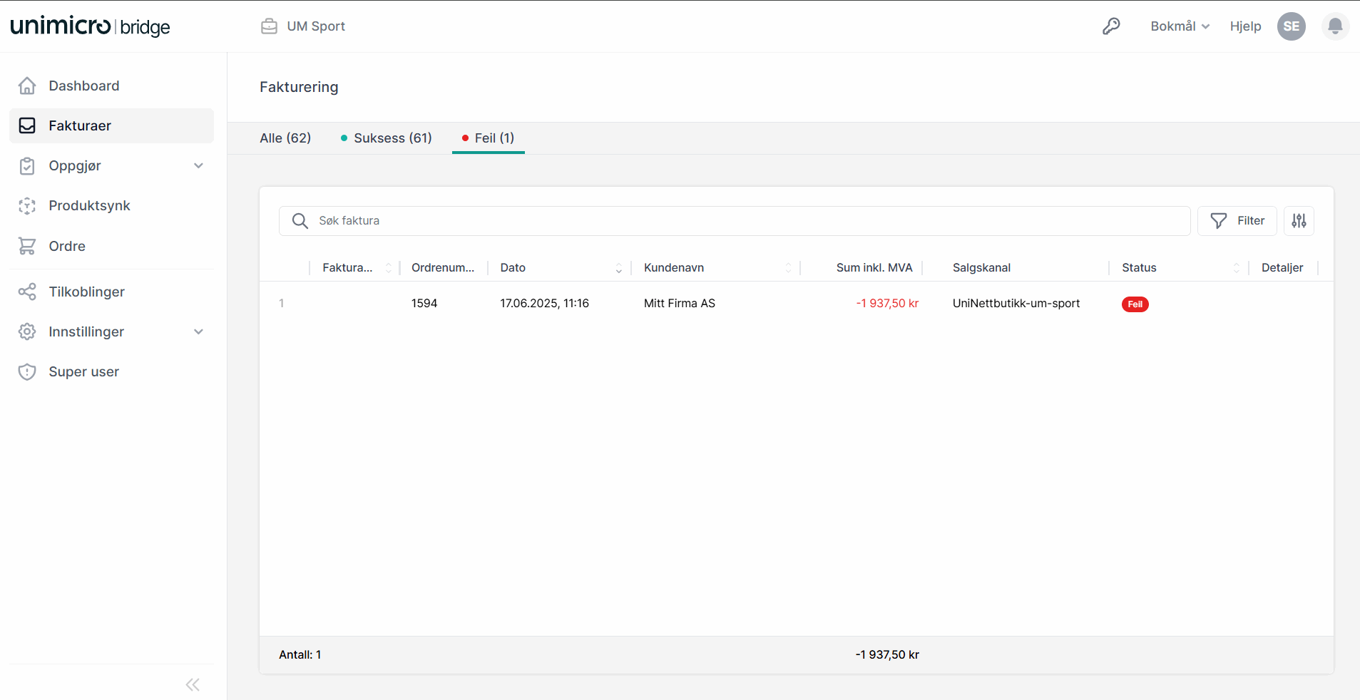Image resolution: width=1360 pixels, height=700 pixels.
Task: Go to Dashboard in the sidebar
Action: coord(83,86)
